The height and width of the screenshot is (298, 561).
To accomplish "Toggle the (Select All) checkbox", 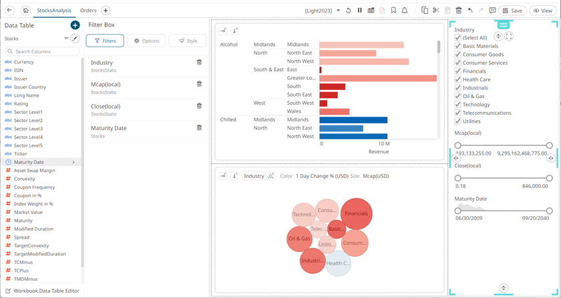I will (457, 38).
